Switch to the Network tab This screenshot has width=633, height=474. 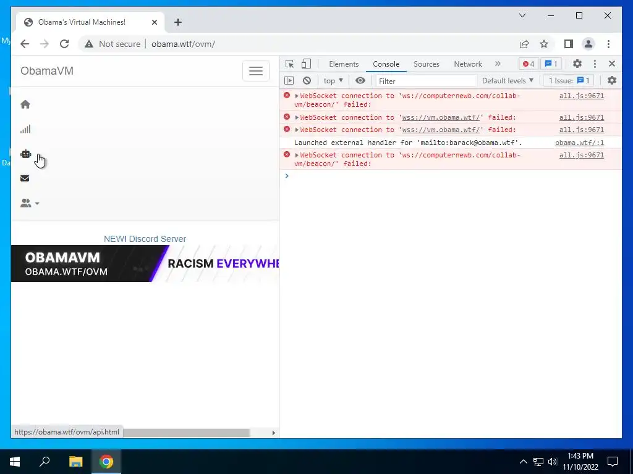tap(468, 64)
